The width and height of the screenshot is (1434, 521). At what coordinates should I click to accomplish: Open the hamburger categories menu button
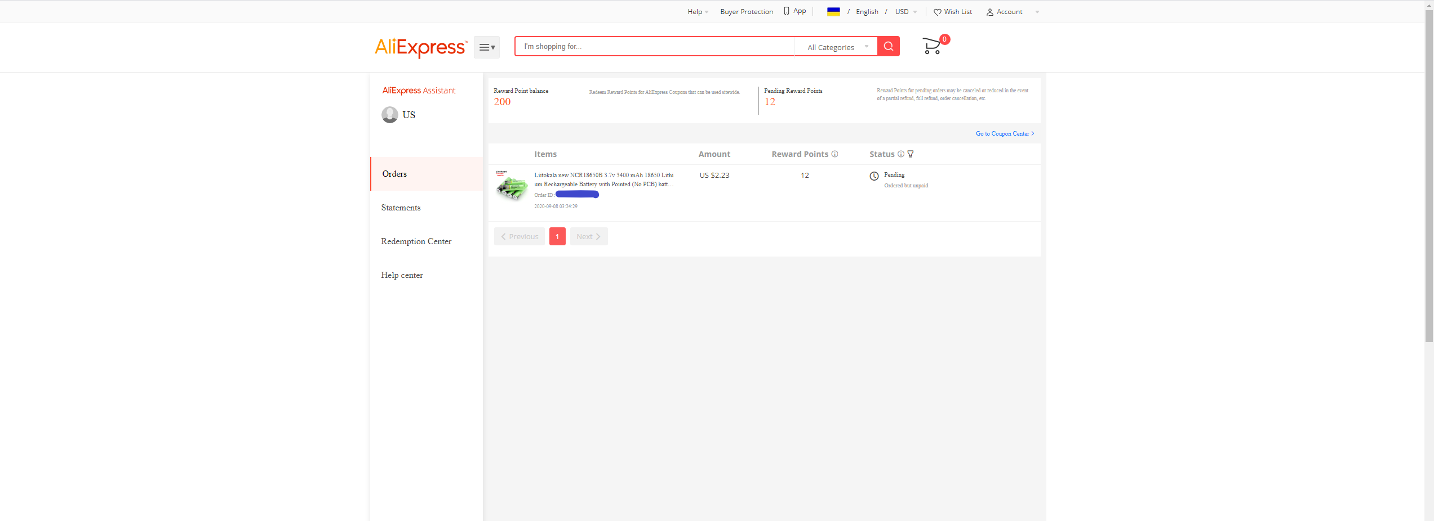point(487,47)
